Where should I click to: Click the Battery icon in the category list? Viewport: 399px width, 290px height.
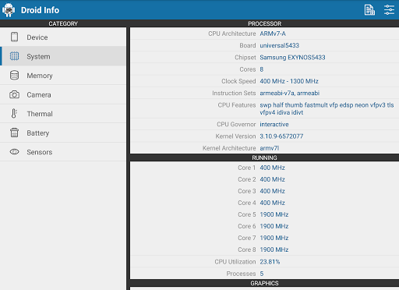pyautogui.click(x=14, y=133)
